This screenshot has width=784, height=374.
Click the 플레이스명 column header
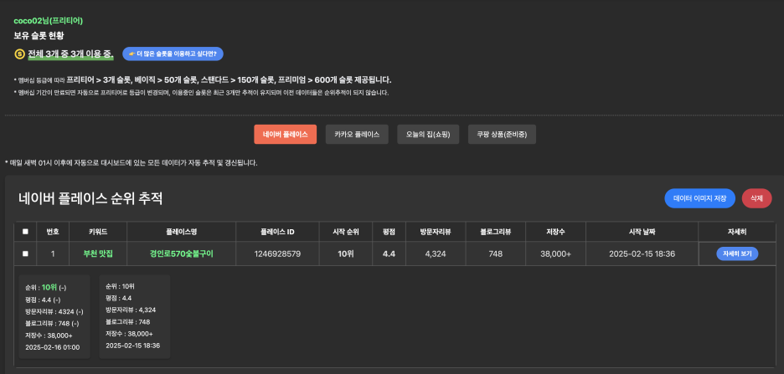pyautogui.click(x=182, y=231)
